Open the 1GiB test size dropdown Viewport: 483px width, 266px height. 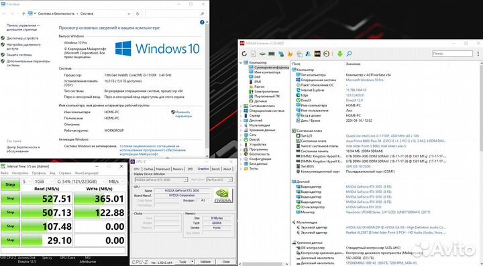[44, 182]
